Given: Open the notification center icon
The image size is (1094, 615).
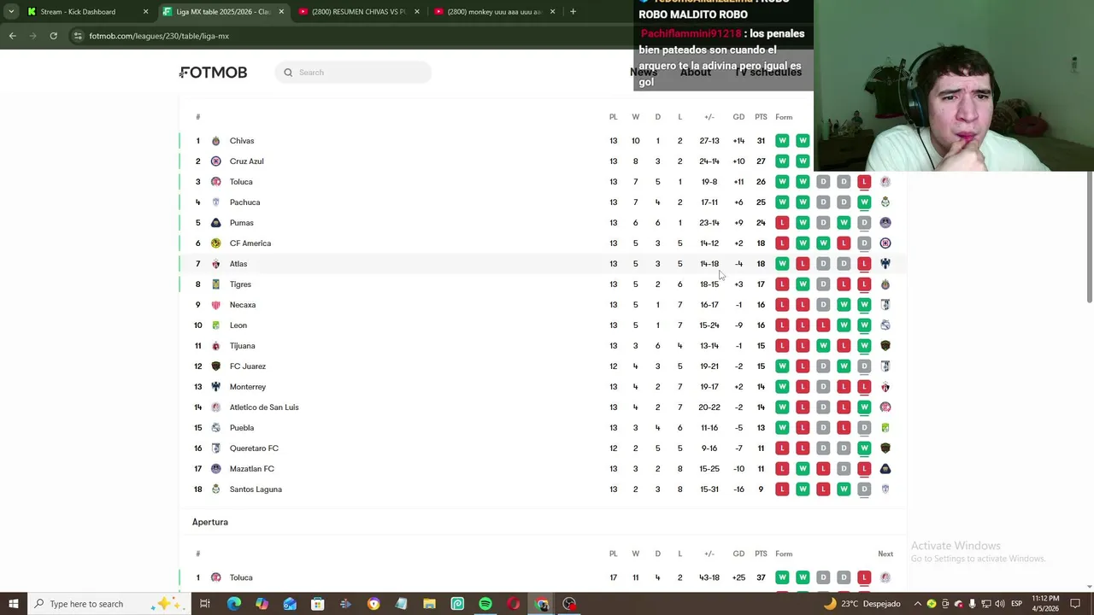Looking at the screenshot, I should pyautogui.click(x=1076, y=604).
